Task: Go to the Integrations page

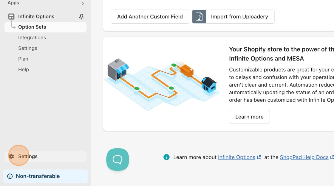Action: [x=32, y=38]
